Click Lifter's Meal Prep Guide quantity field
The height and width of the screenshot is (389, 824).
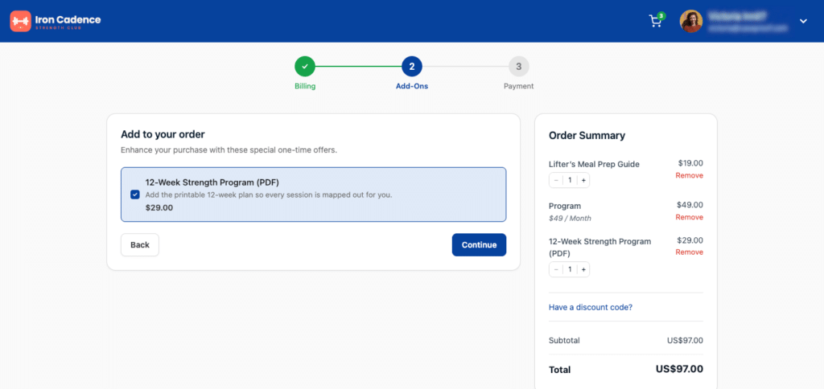click(570, 181)
